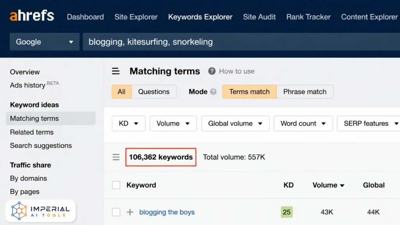Click the How to use help icon
Image resolution: width=400 pixels, height=225 pixels.
coord(212,71)
